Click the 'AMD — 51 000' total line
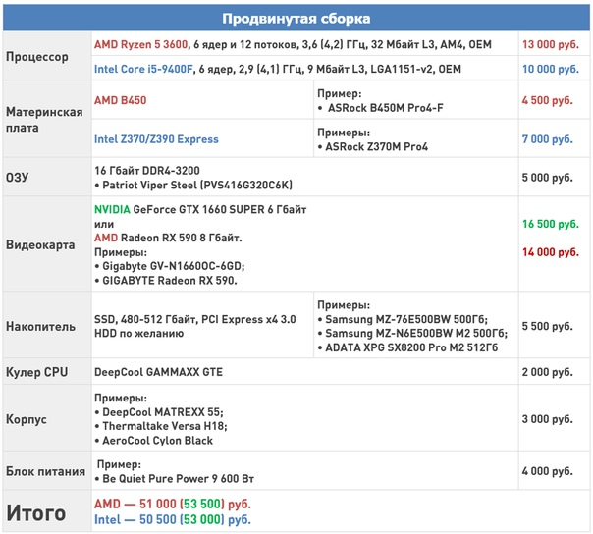Image resolution: width=593 pixels, height=534 pixels. [x=173, y=505]
